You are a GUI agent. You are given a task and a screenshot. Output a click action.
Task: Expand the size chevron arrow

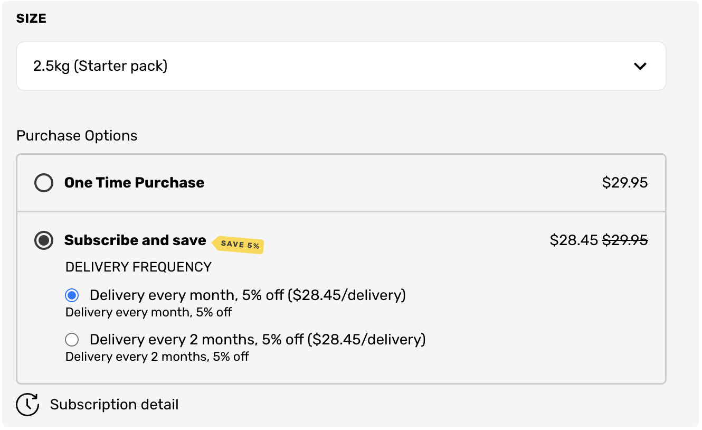[x=640, y=67]
